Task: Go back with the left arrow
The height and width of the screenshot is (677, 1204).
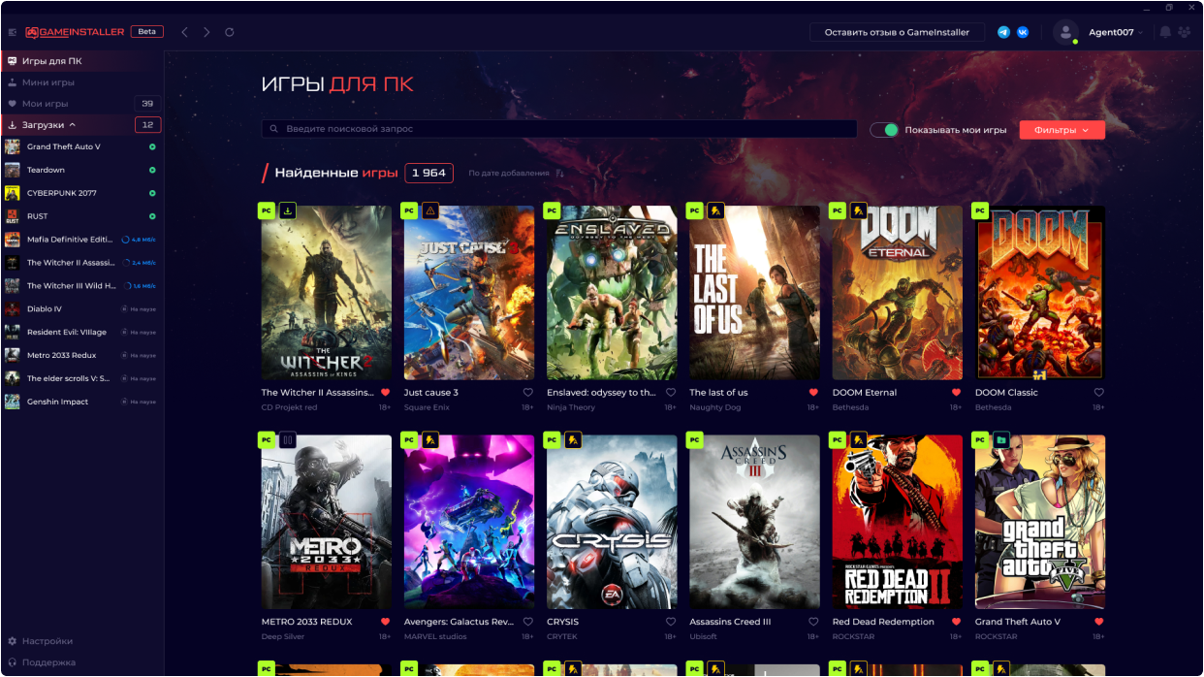Action: tap(185, 32)
